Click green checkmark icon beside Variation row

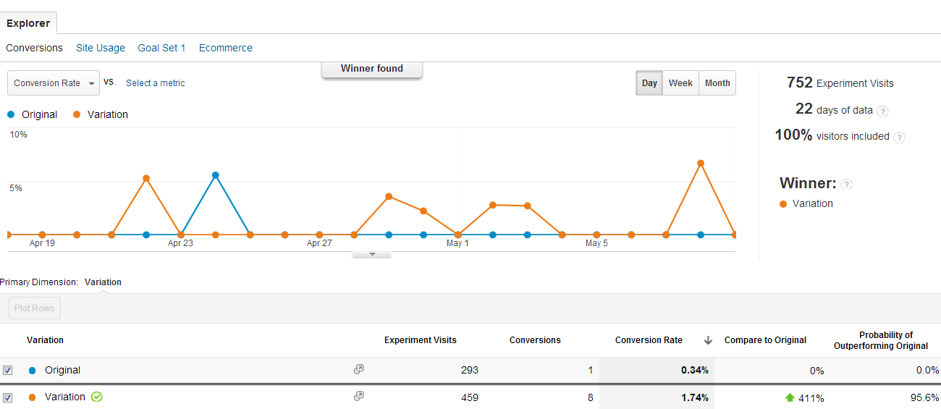[x=97, y=397]
